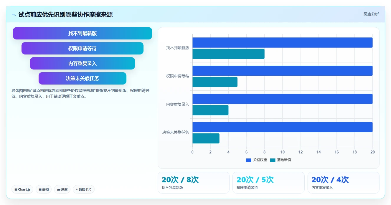Toggle 关键权重 legend color box
This screenshot has width=391, height=205.
(248, 160)
